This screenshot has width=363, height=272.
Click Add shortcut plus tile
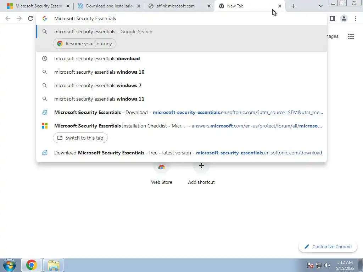pos(201,174)
